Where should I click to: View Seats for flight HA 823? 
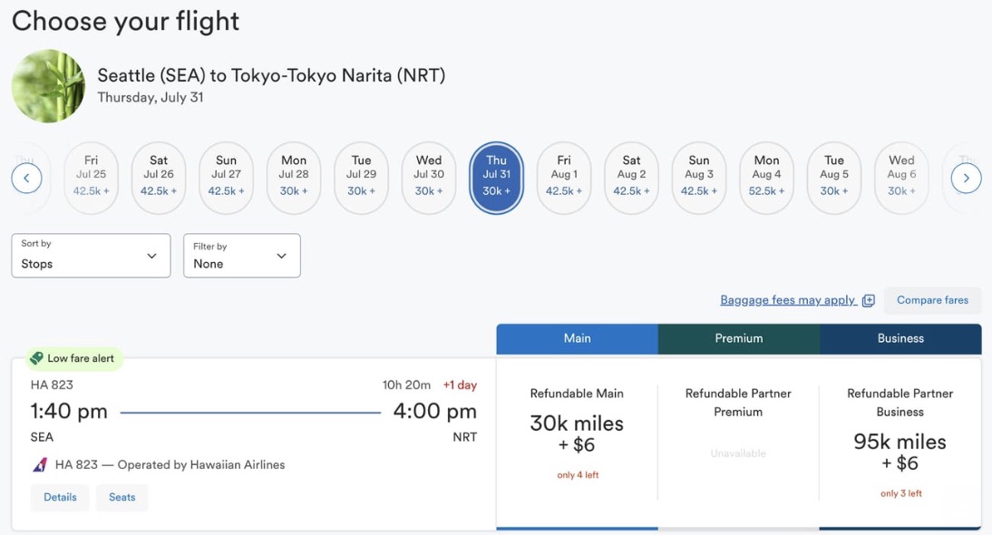click(x=122, y=497)
